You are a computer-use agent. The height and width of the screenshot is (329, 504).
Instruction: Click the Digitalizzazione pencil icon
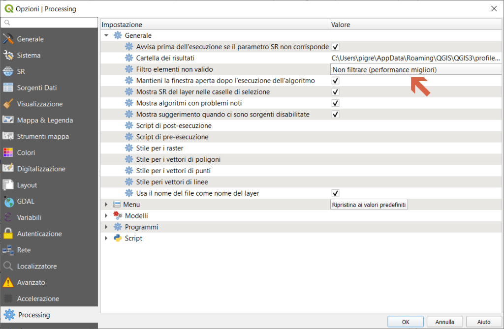pos(8,169)
